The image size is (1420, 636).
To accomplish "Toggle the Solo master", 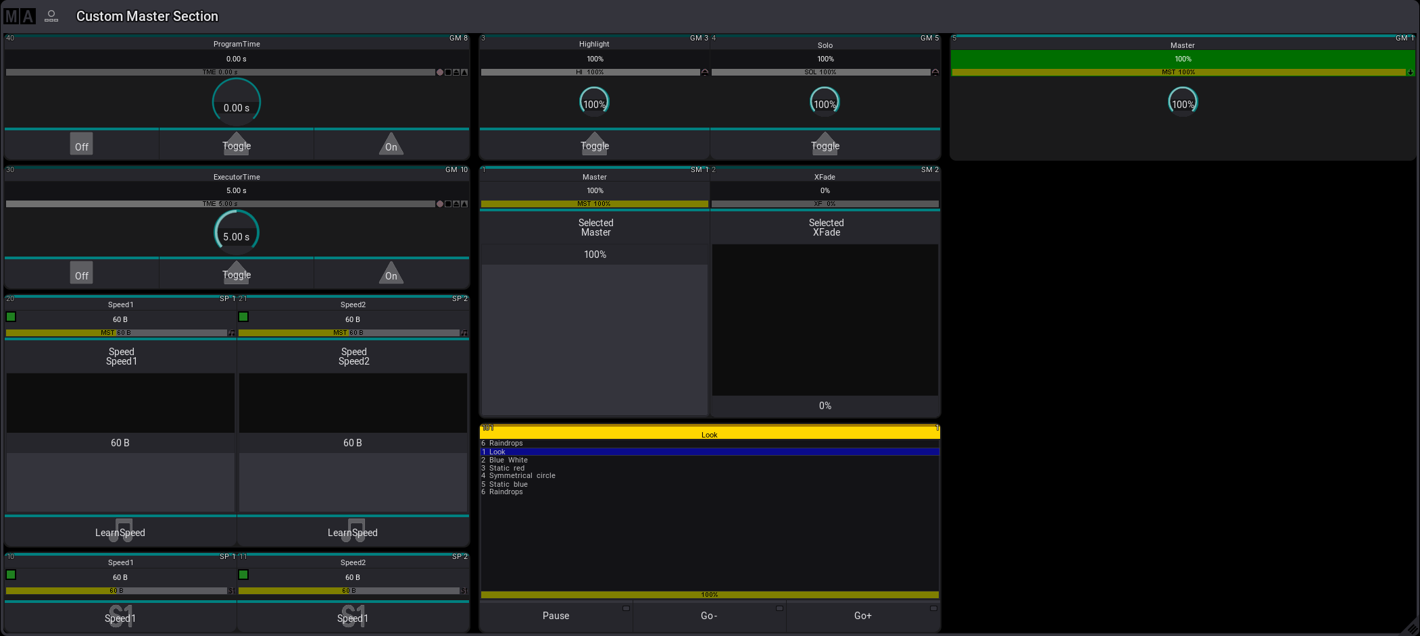I will tap(825, 144).
